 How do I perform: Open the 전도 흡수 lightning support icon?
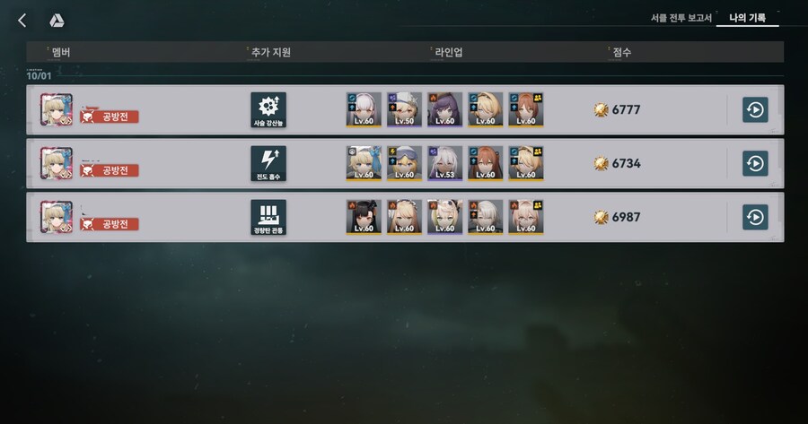[x=268, y=164]
